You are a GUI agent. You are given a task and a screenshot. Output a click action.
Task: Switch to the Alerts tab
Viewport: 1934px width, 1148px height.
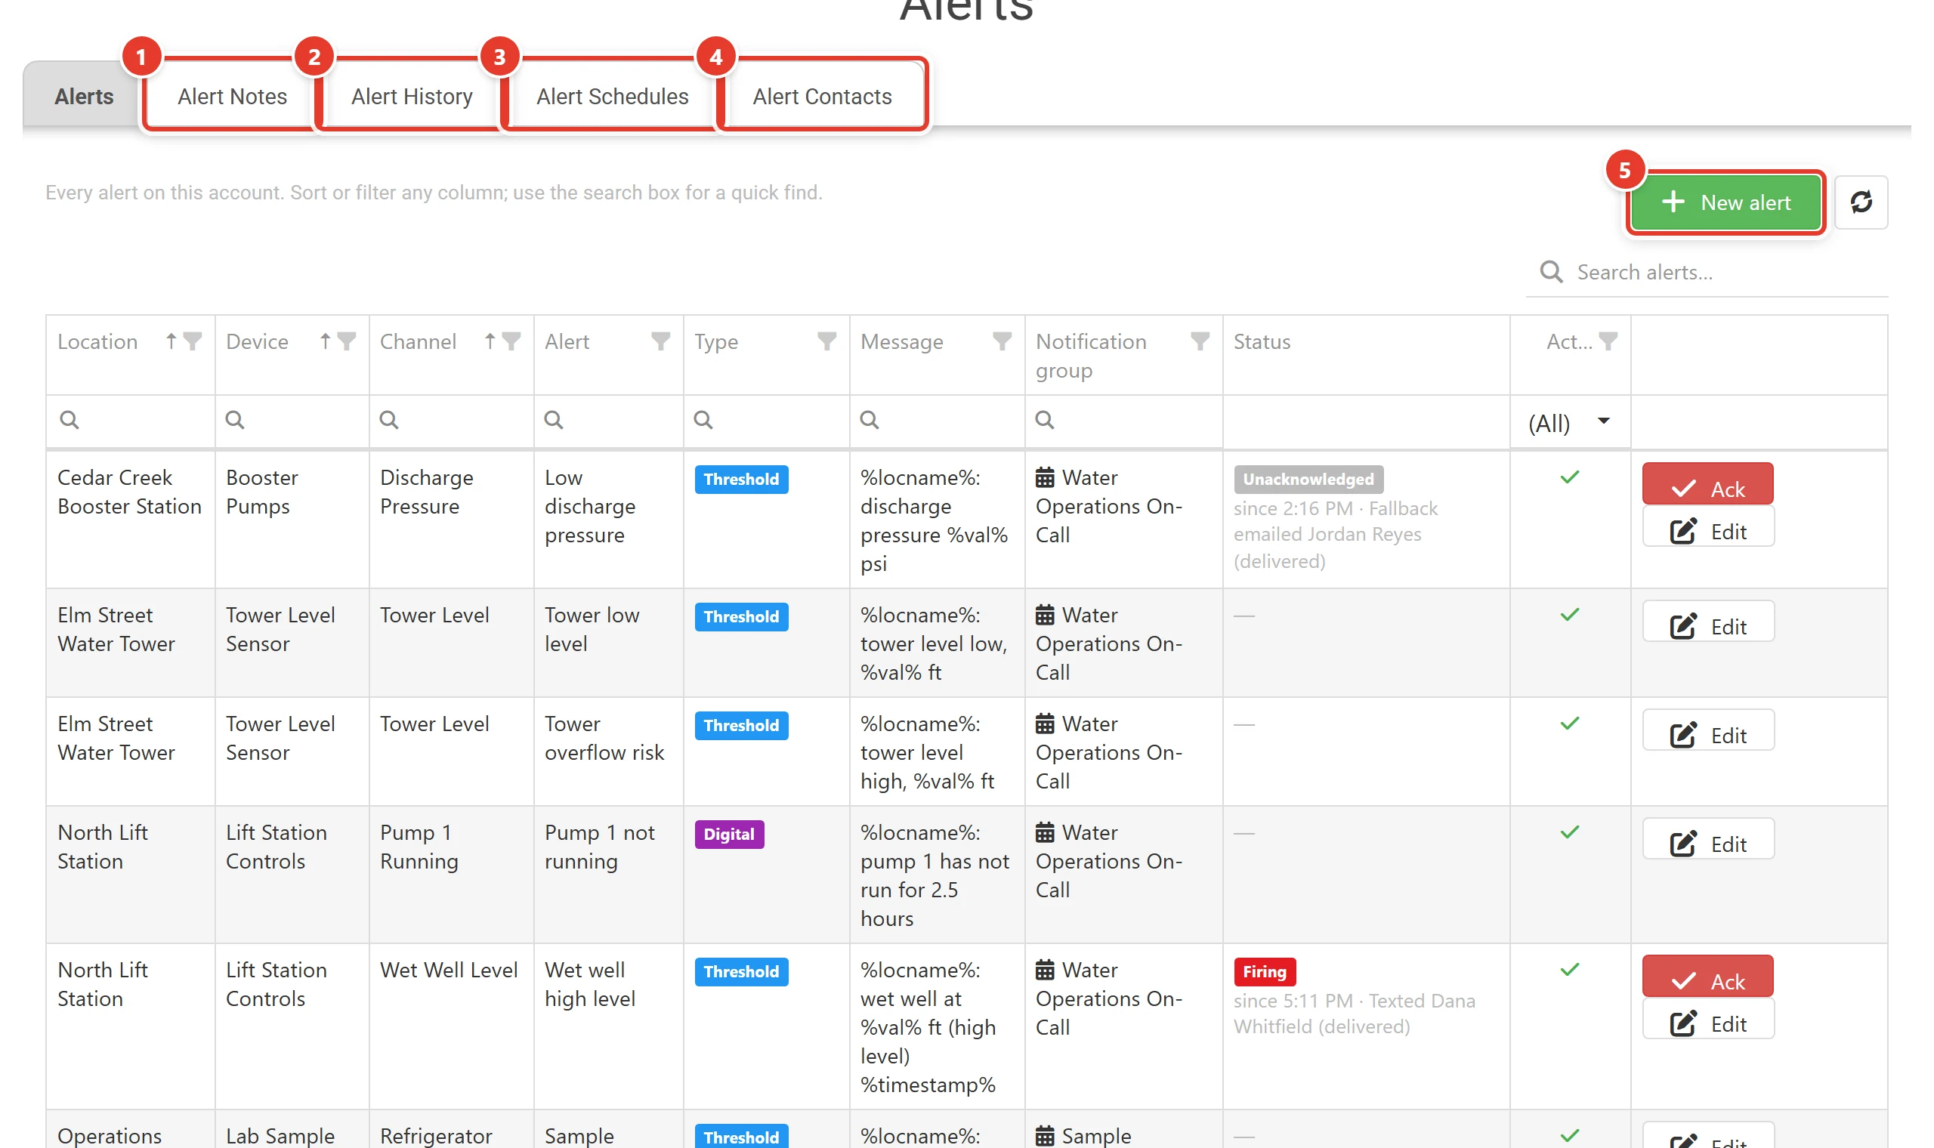point(84,96)
